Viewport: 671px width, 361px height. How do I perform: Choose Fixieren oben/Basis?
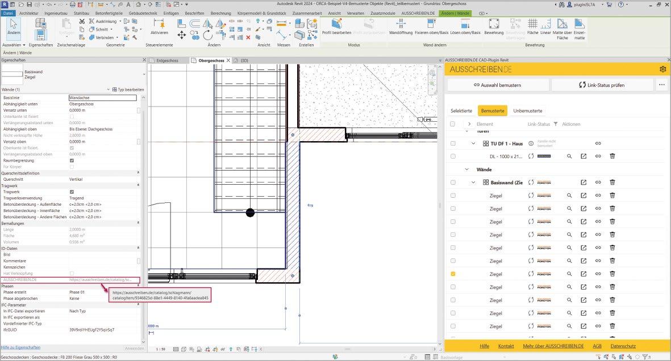pyautogui.click(x=431, y=27)
